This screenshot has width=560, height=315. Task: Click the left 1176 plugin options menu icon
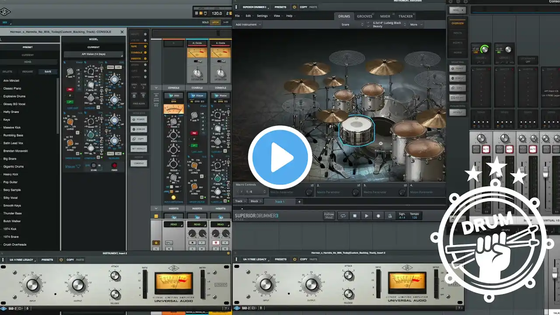(3, 259)
